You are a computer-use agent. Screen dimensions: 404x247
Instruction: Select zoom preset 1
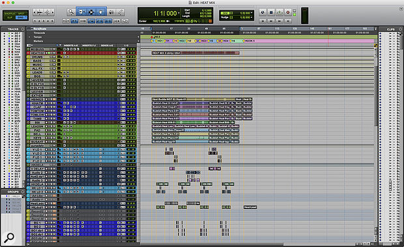[x=35, y=21]
